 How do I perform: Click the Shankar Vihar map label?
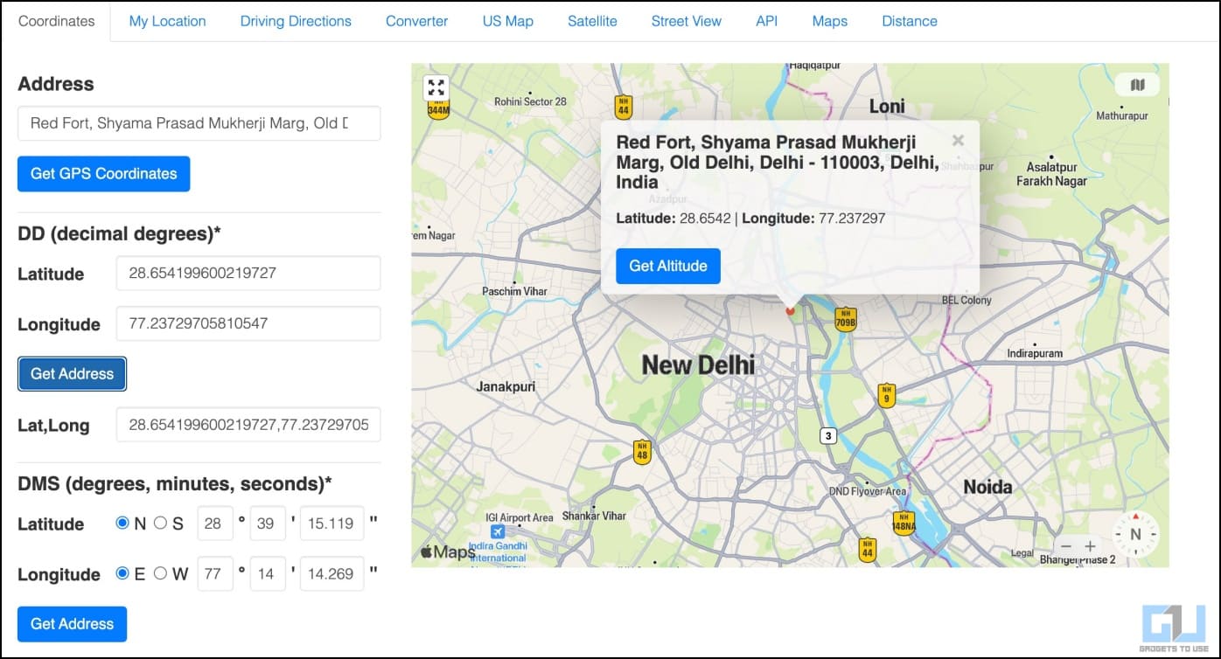[x=594, y=516]
